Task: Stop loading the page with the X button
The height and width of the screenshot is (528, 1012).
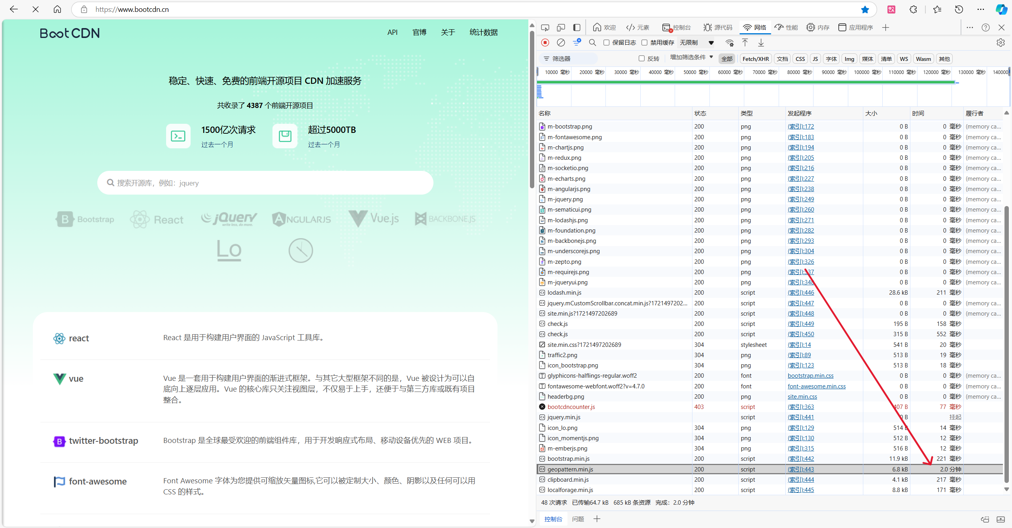Action: 36,9
